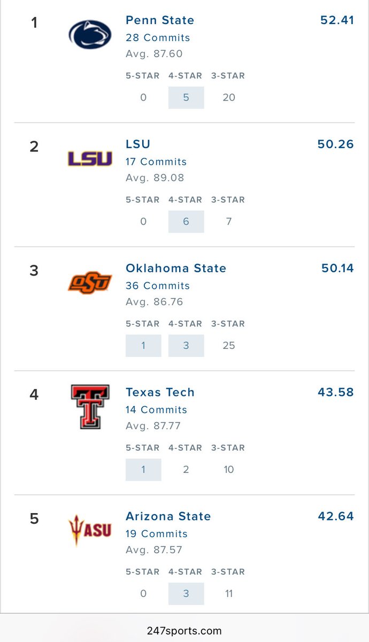Click the Arizona State pitchfork logo

click(90, 530)
